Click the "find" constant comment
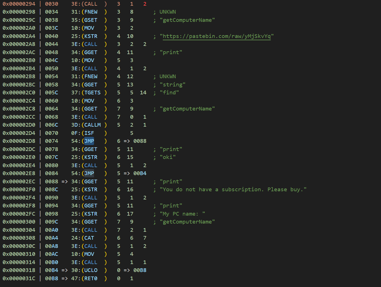Image resolution: width=381 pixels, height=287 pixels. (x=169, y=93)
